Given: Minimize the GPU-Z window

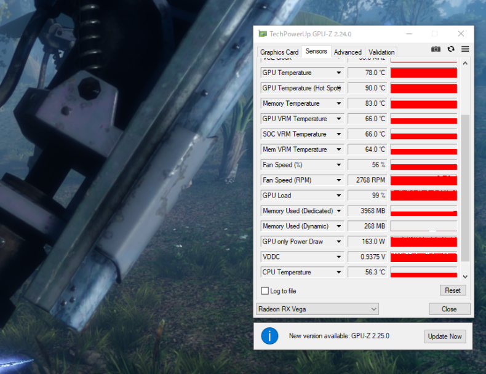Looking at the screenshot, I should click(x=409, y=34).
